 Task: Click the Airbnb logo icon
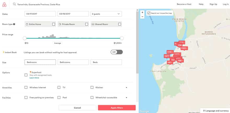click(4, 4)
